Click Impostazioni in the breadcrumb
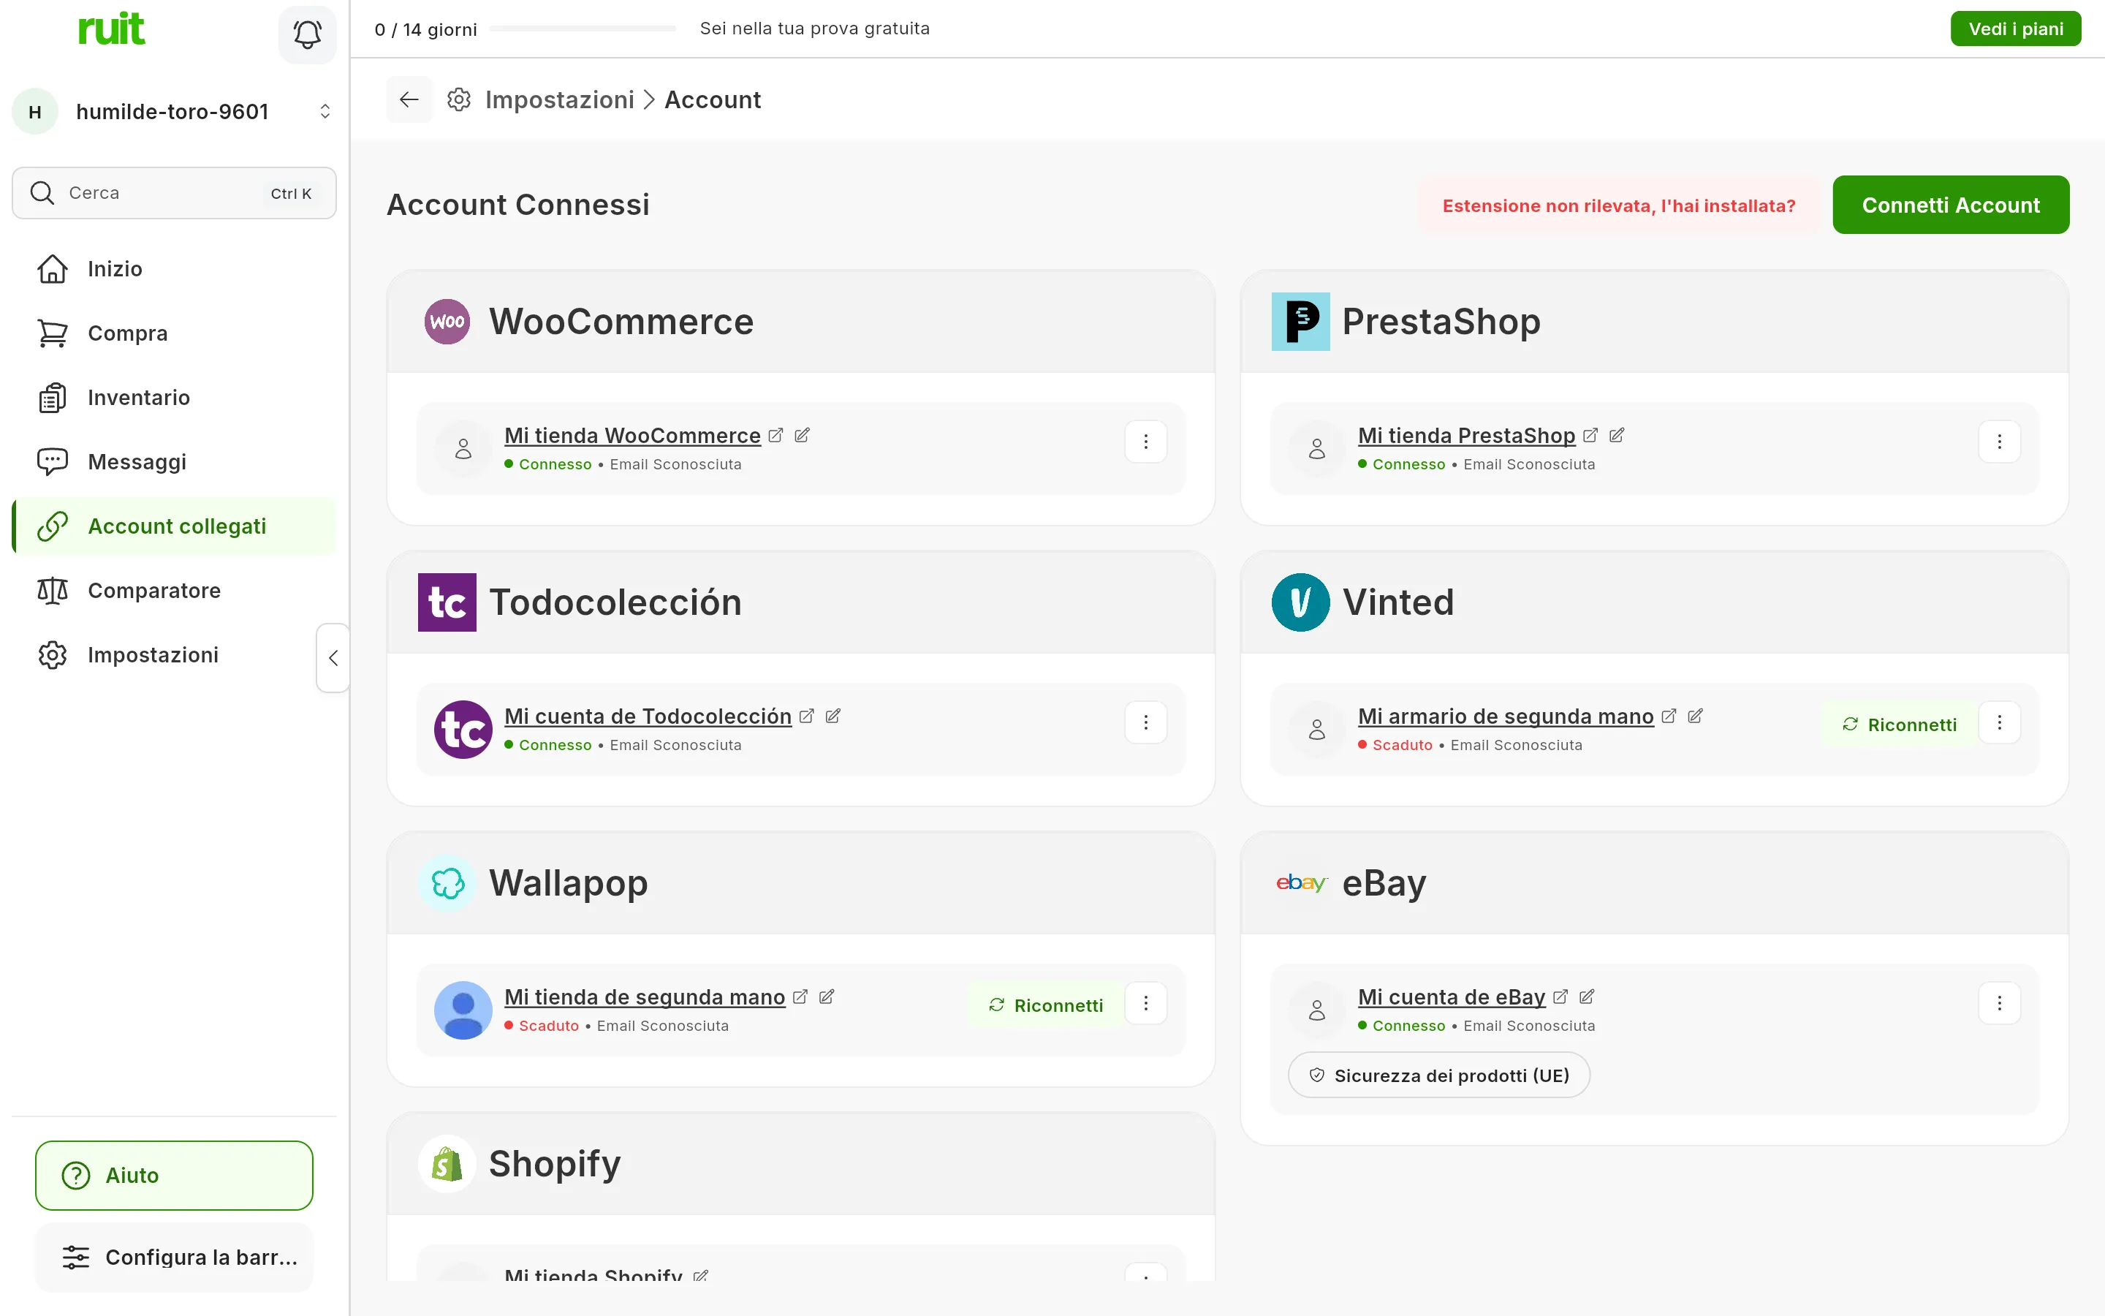This screenshot has width=2105, height=1316. [559, 99]
